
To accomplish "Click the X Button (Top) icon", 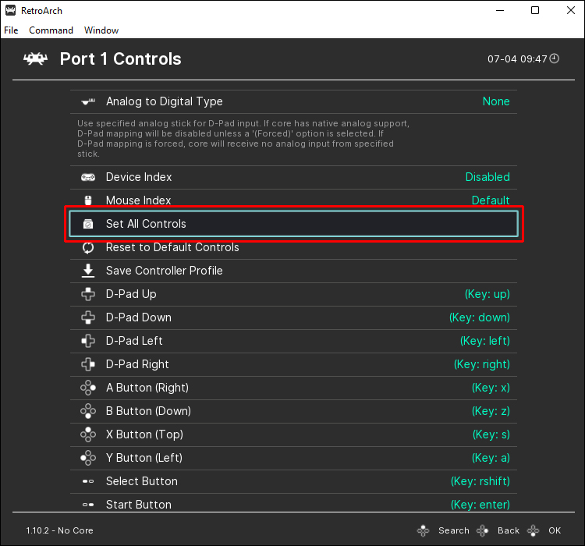I will click(x=88, y=434).
